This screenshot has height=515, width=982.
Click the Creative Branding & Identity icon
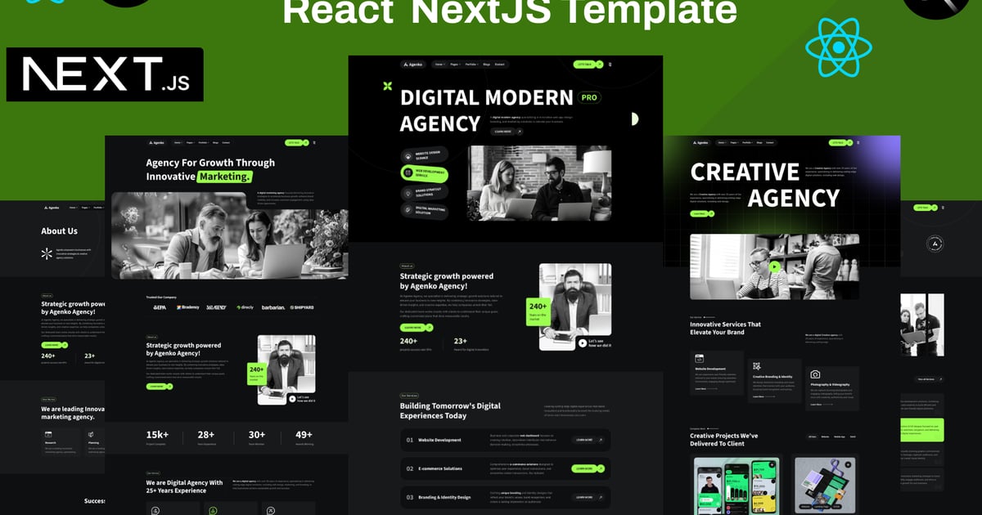pyautogui.click(x=757, y=367)
